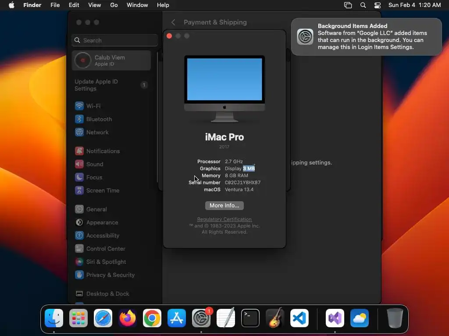Open the Go menu
The width and height of the screenshot is (449, 336).
tap(114, 5)
